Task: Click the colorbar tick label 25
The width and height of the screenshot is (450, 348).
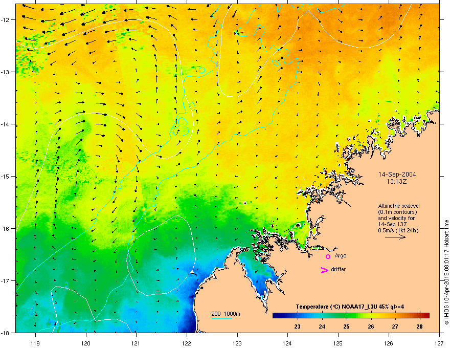Action: pos(346,327)
